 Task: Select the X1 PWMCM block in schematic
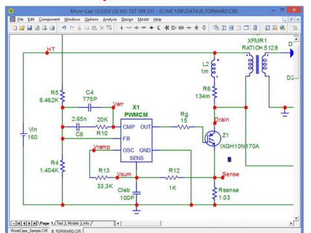click(x=136, y=140)
